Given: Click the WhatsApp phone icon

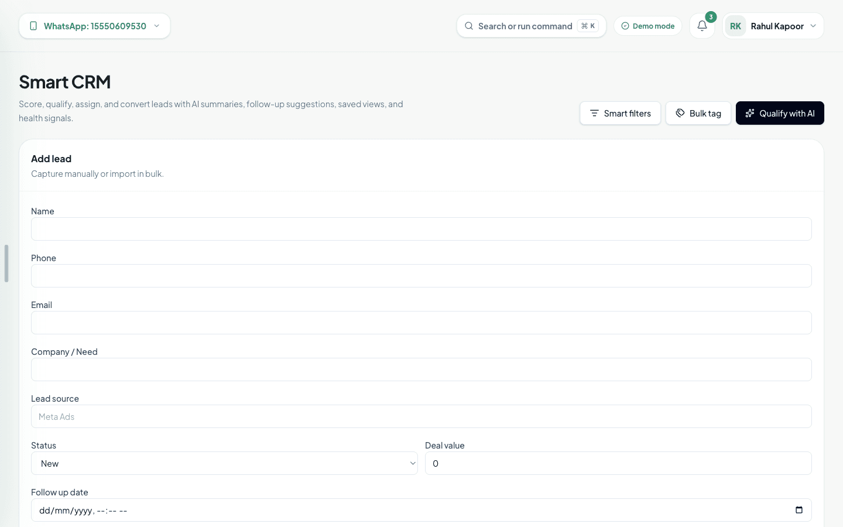Looking at the screenshot, I should [33, 26].
